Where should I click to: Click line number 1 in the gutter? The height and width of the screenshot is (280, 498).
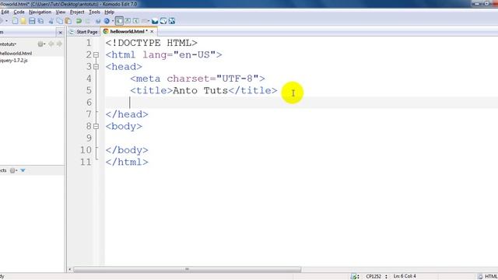point(89,43)
